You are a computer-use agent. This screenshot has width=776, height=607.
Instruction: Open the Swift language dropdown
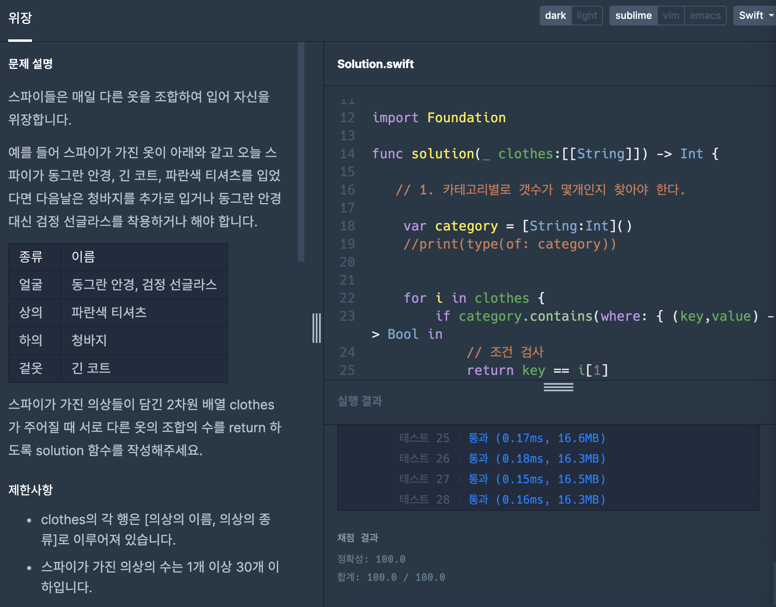(x=755, y=16)
